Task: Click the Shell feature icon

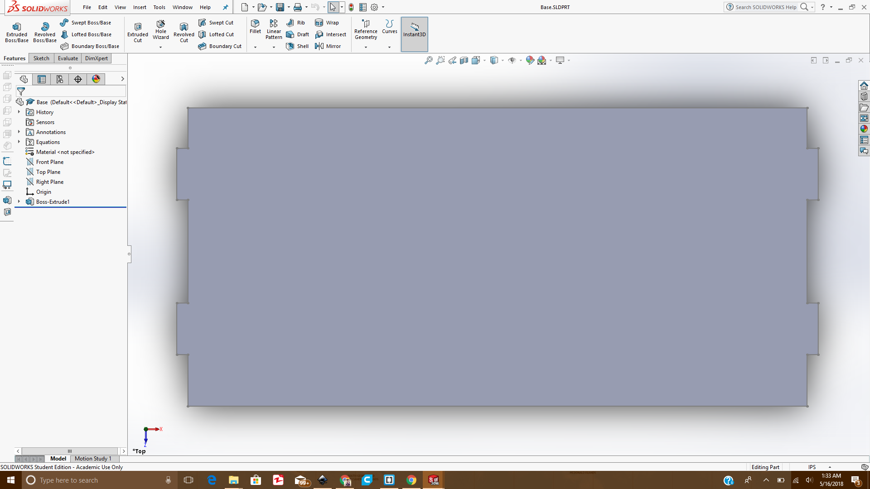Action: pos(298,46)
